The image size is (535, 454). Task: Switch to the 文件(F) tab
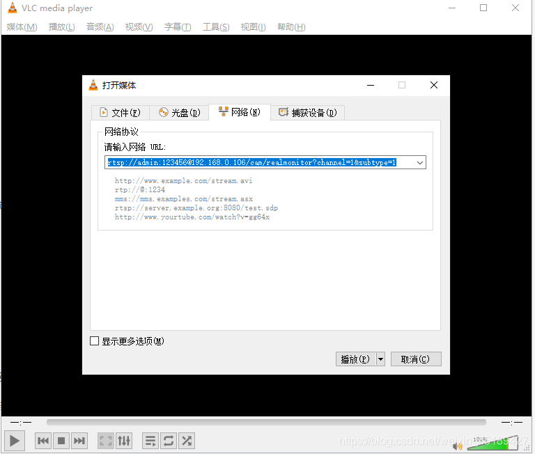120,113
